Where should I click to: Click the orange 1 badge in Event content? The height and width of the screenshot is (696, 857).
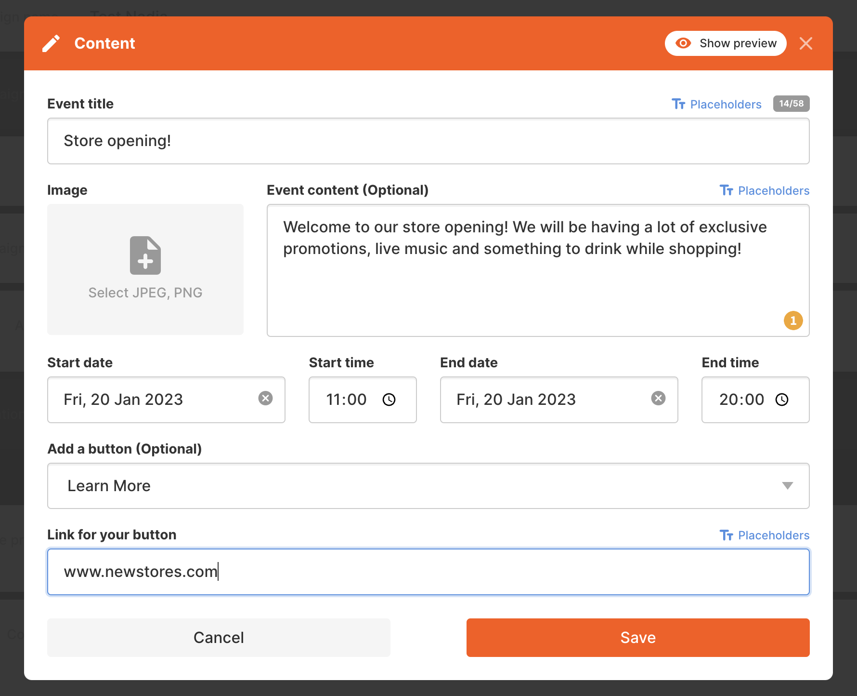point(793,321)
